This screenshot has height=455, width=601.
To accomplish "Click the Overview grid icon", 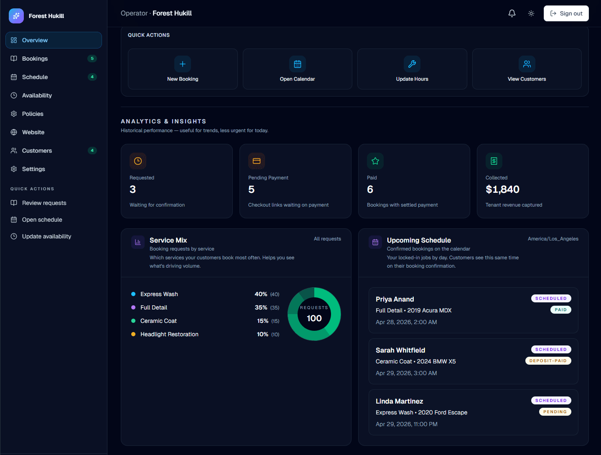I will pyautogui.click(x=14, y=40).
